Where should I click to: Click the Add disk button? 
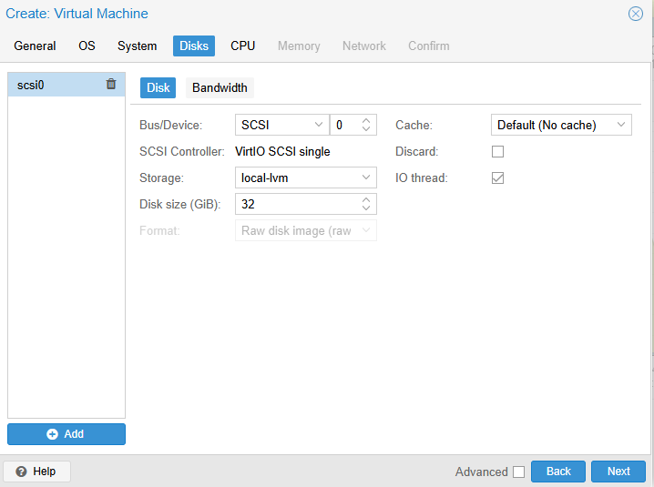[x=66, y=434]
